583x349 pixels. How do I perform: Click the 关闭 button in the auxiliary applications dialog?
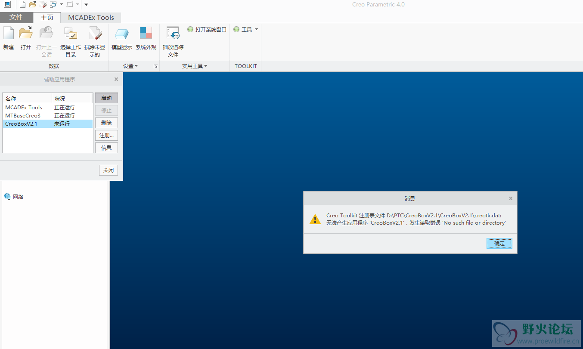(109, 170)
